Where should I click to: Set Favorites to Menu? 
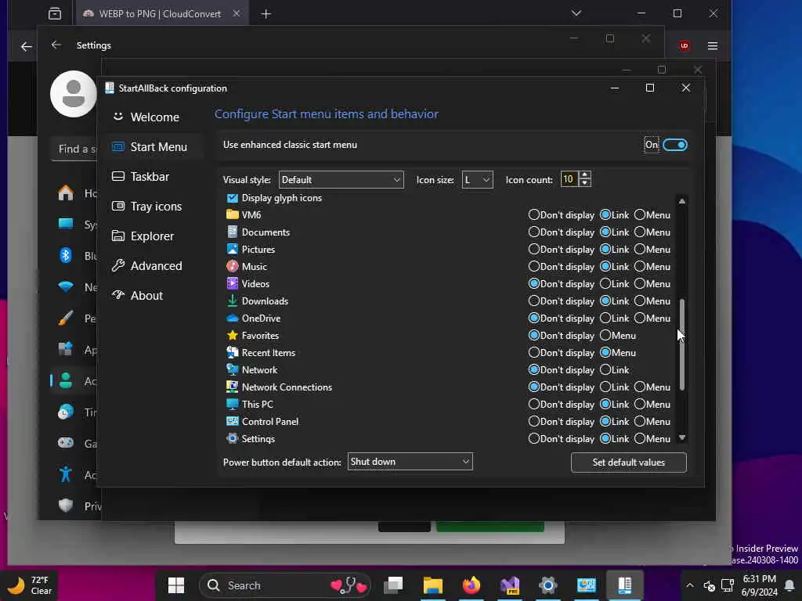tap(605, 335)
